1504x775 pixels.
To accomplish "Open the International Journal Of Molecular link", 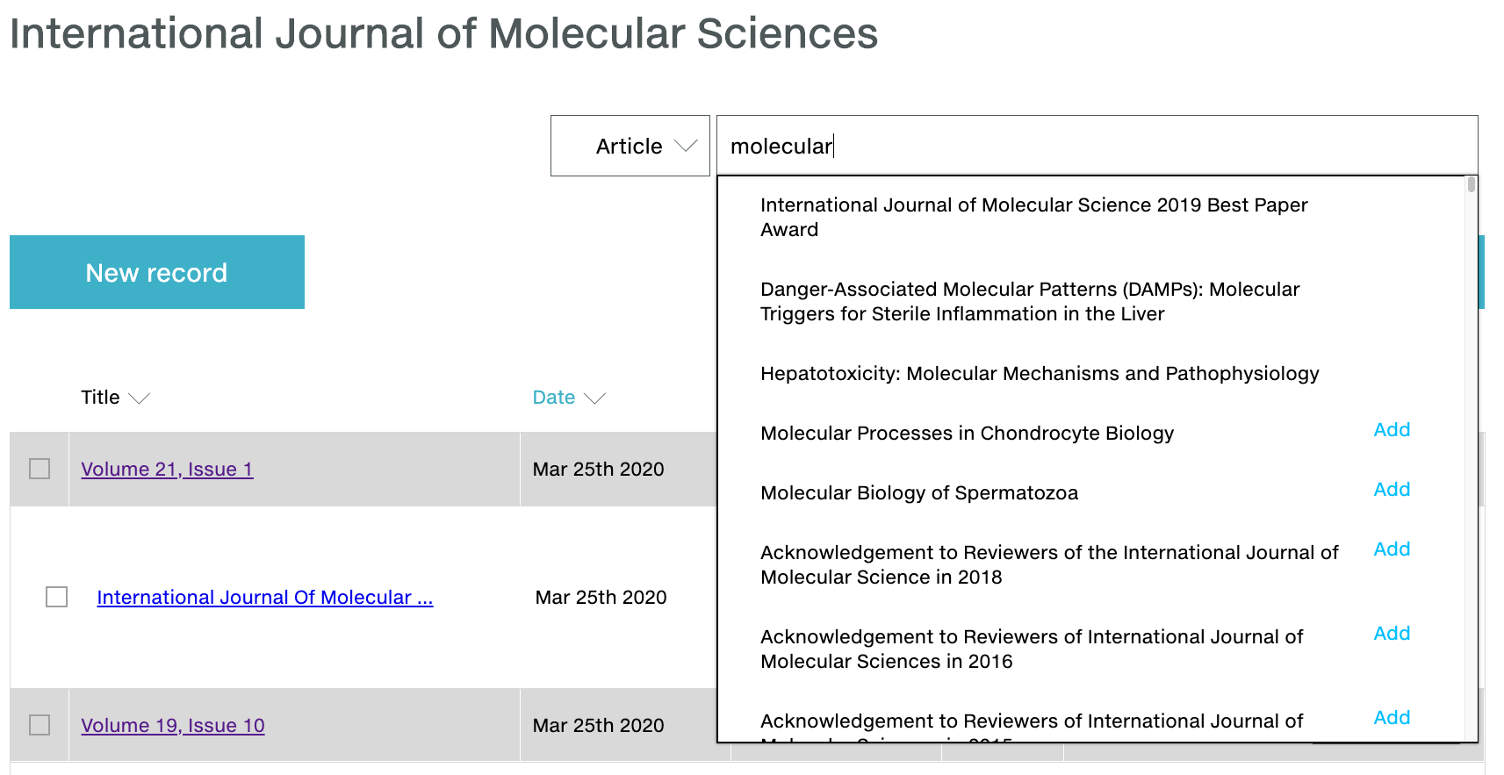I will click(264, 598).
